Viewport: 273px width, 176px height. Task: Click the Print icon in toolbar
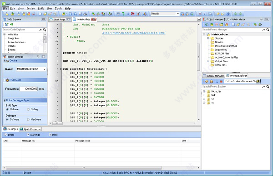[85, 14]
